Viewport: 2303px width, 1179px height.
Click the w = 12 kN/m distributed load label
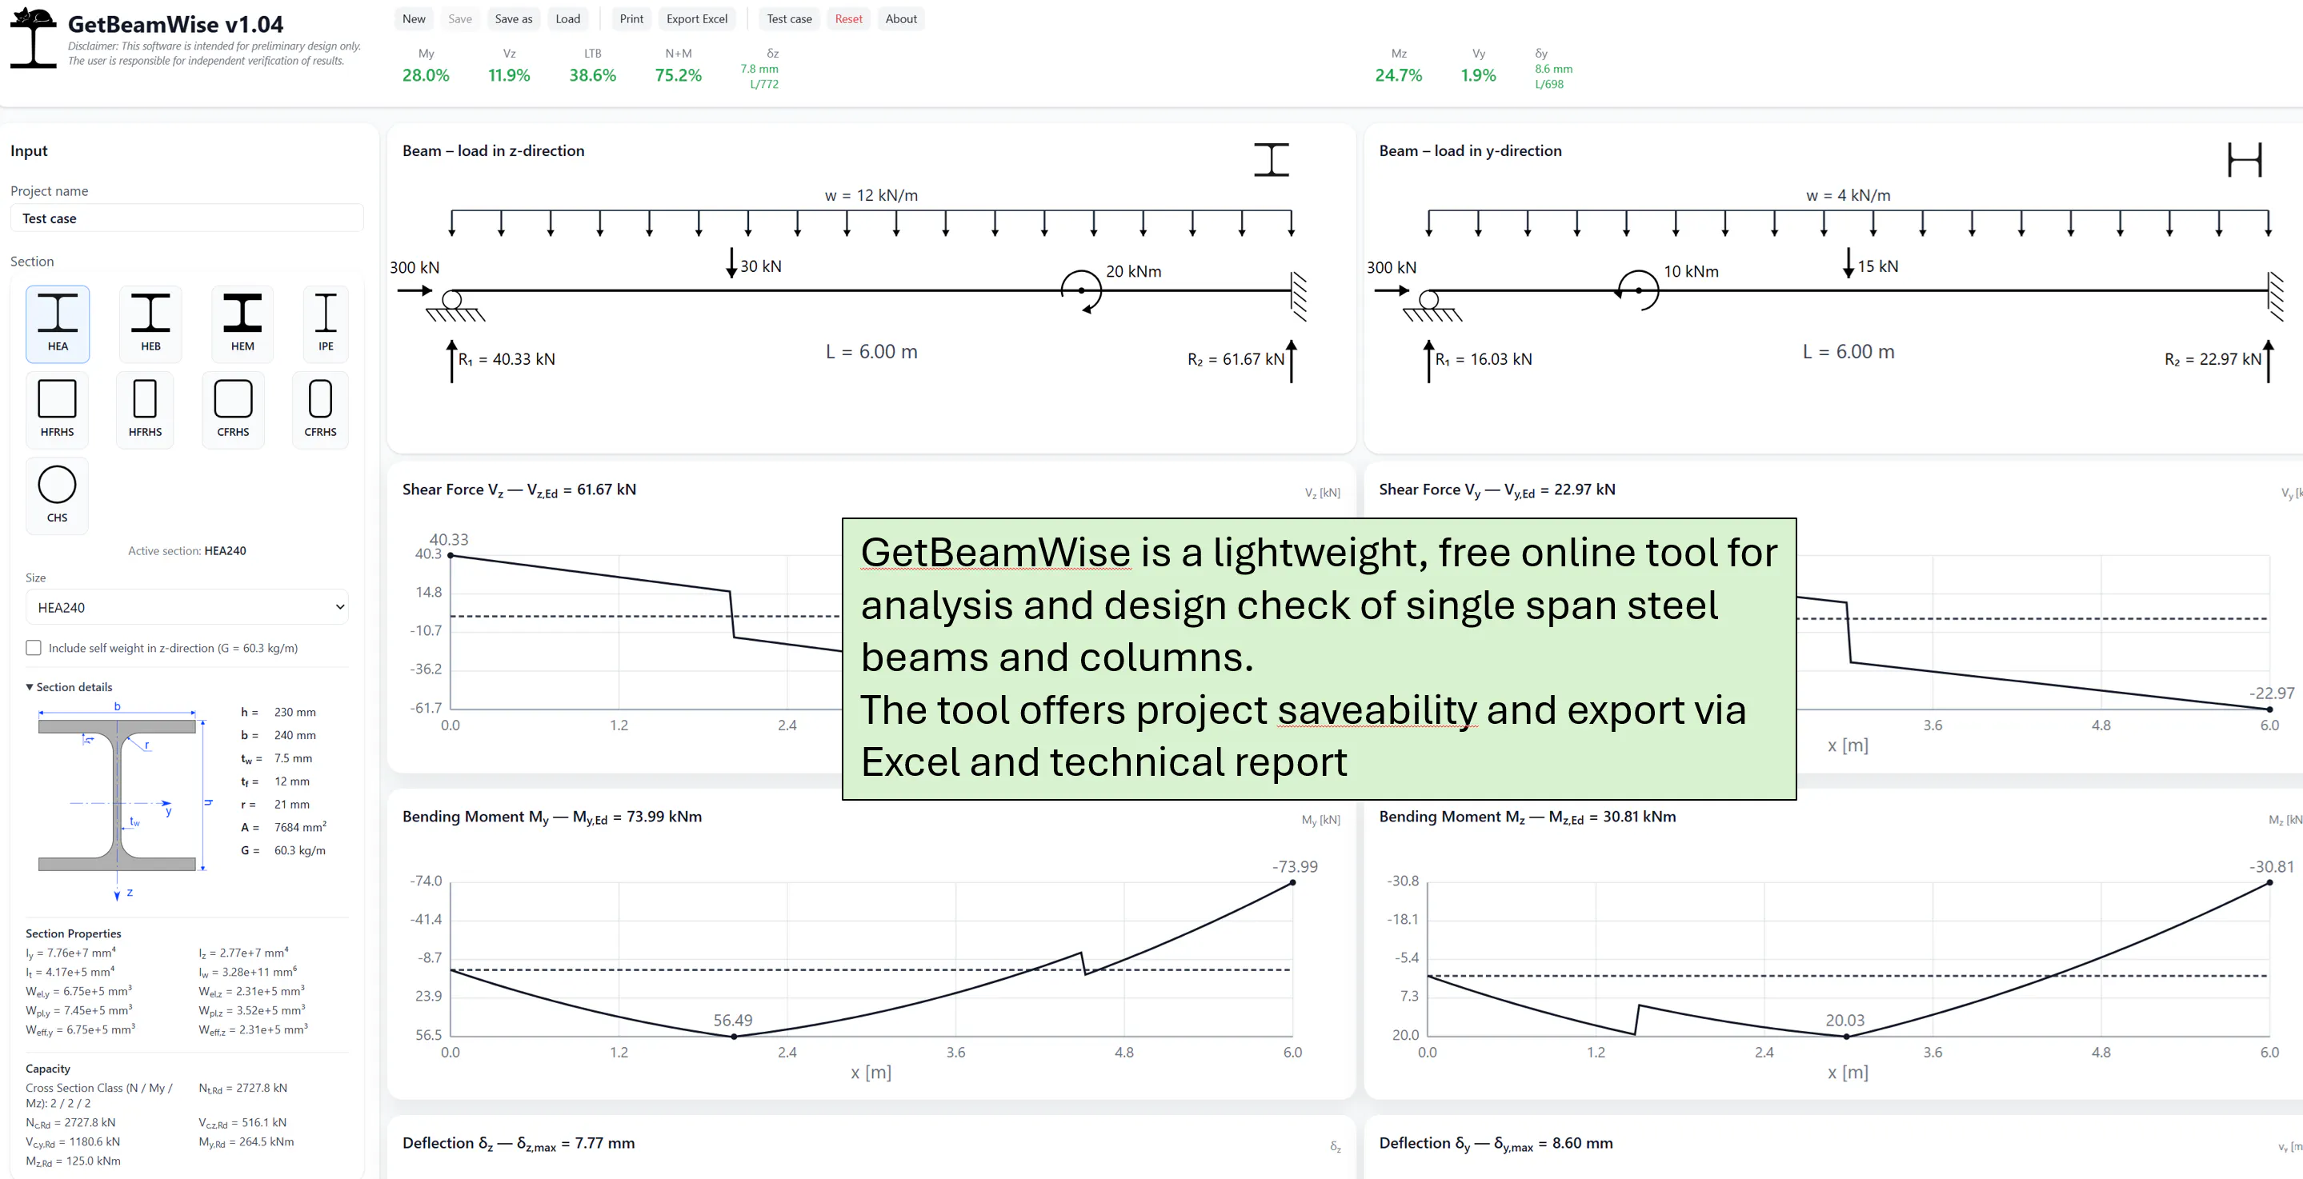(871, 195)
